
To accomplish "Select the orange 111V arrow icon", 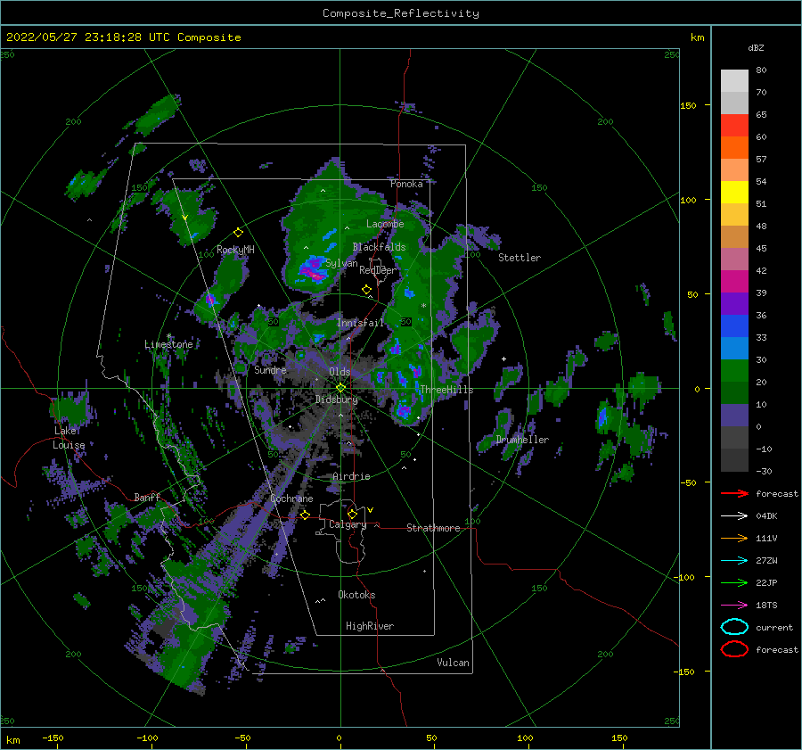I will [x=734, y=538].
